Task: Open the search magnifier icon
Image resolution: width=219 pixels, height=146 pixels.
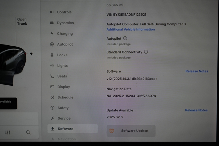Action: pos(28,132)
